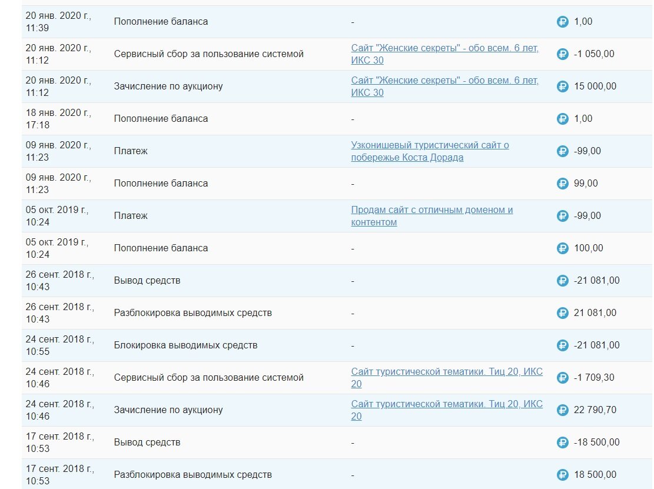654x489 pixels.
Task: Open tourist site link in 22 790,70 row
Action: (x=447, y=410)
